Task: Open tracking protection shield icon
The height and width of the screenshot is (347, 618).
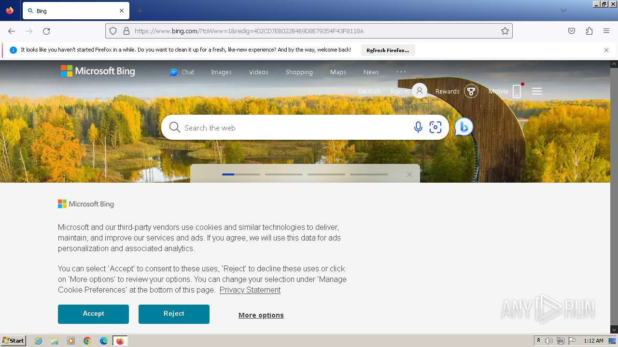Action: coord(113,31)
